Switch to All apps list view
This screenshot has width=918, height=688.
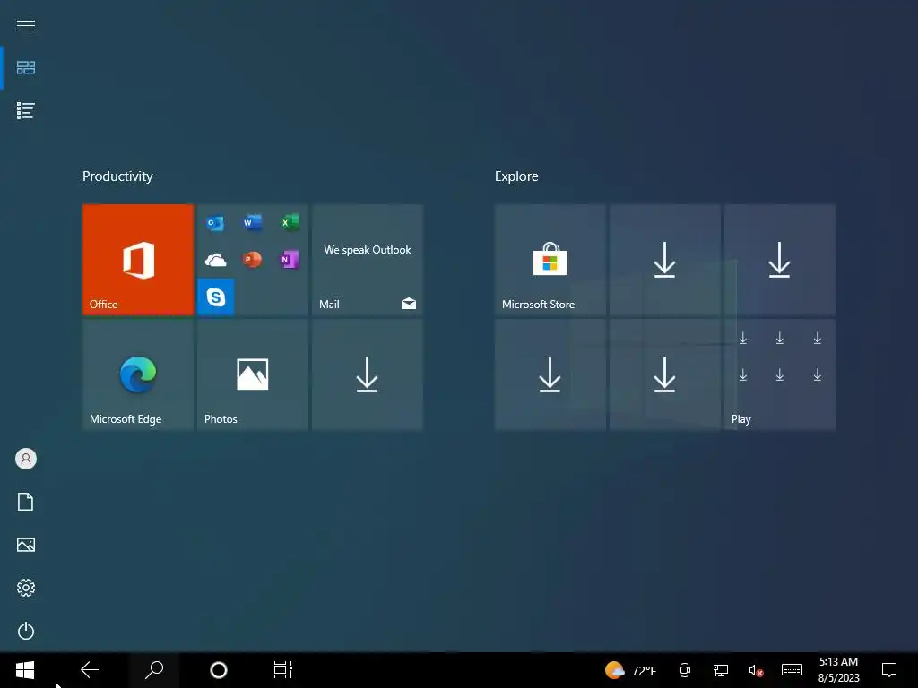[26, 110]
